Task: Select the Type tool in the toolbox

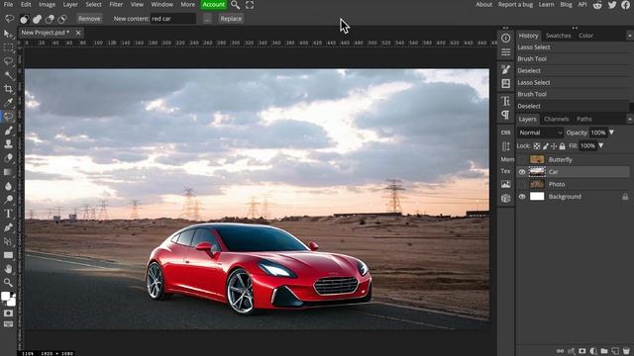Action: [x=8, y=214]
